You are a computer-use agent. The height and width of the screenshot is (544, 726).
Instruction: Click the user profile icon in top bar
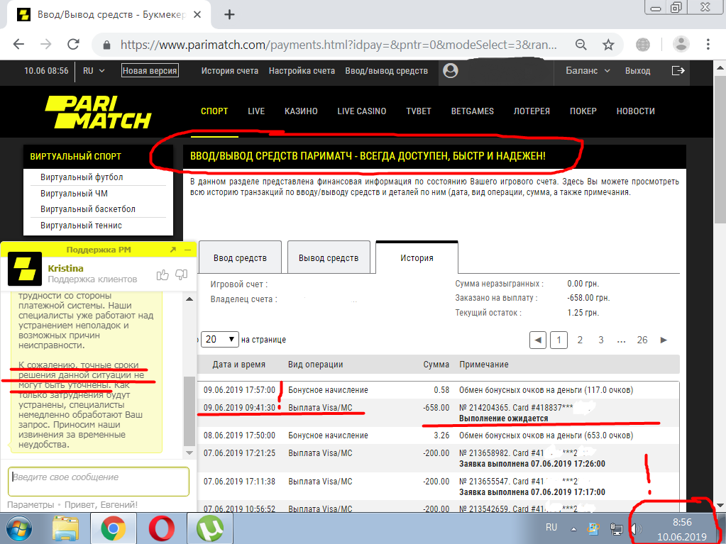[x=449, y=71]
